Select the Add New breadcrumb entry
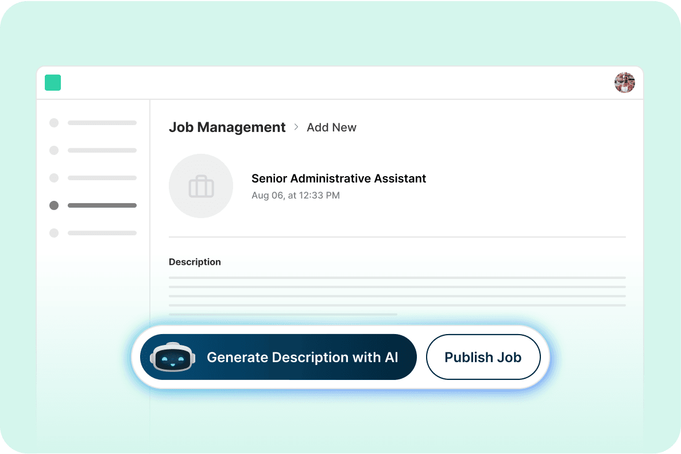This screenshot has height=454, width=681. tap(331, 127)
